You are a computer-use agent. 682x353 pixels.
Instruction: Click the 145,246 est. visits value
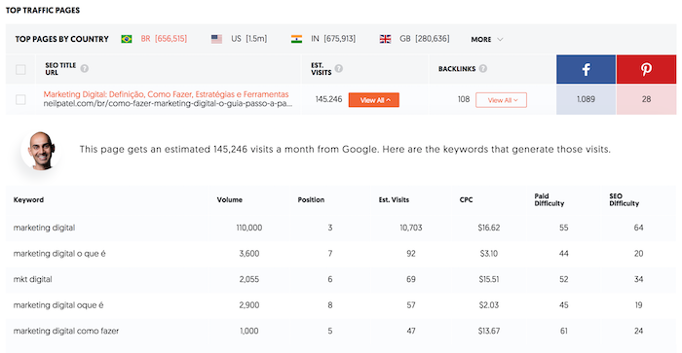(x=329, y=99)
